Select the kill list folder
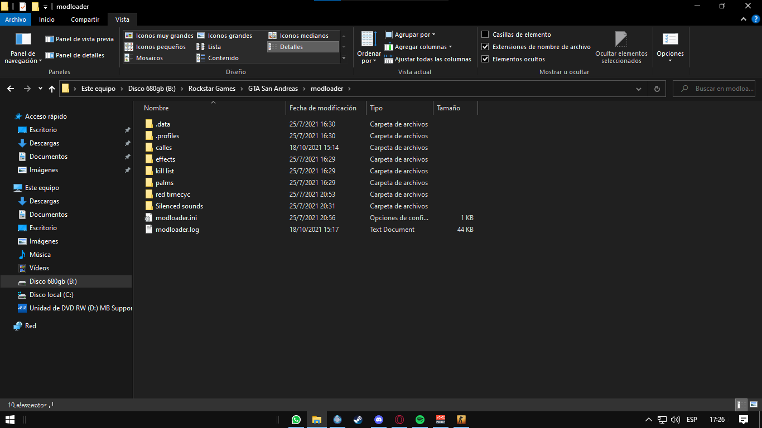This screenshot has height=428, width=762. click(165, 171)
